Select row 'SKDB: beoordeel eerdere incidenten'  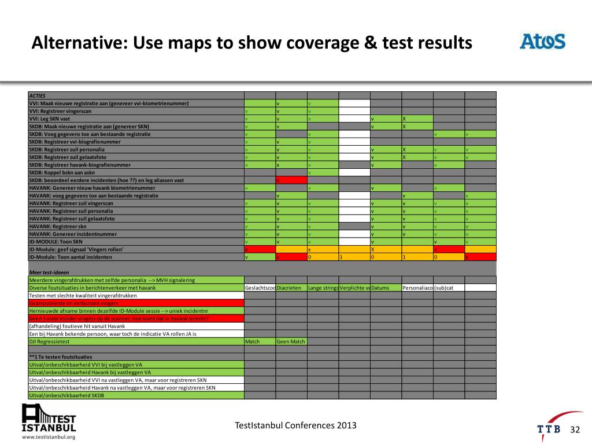click(136, 180)
